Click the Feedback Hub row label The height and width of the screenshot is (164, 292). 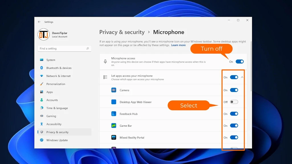(129, 114)
